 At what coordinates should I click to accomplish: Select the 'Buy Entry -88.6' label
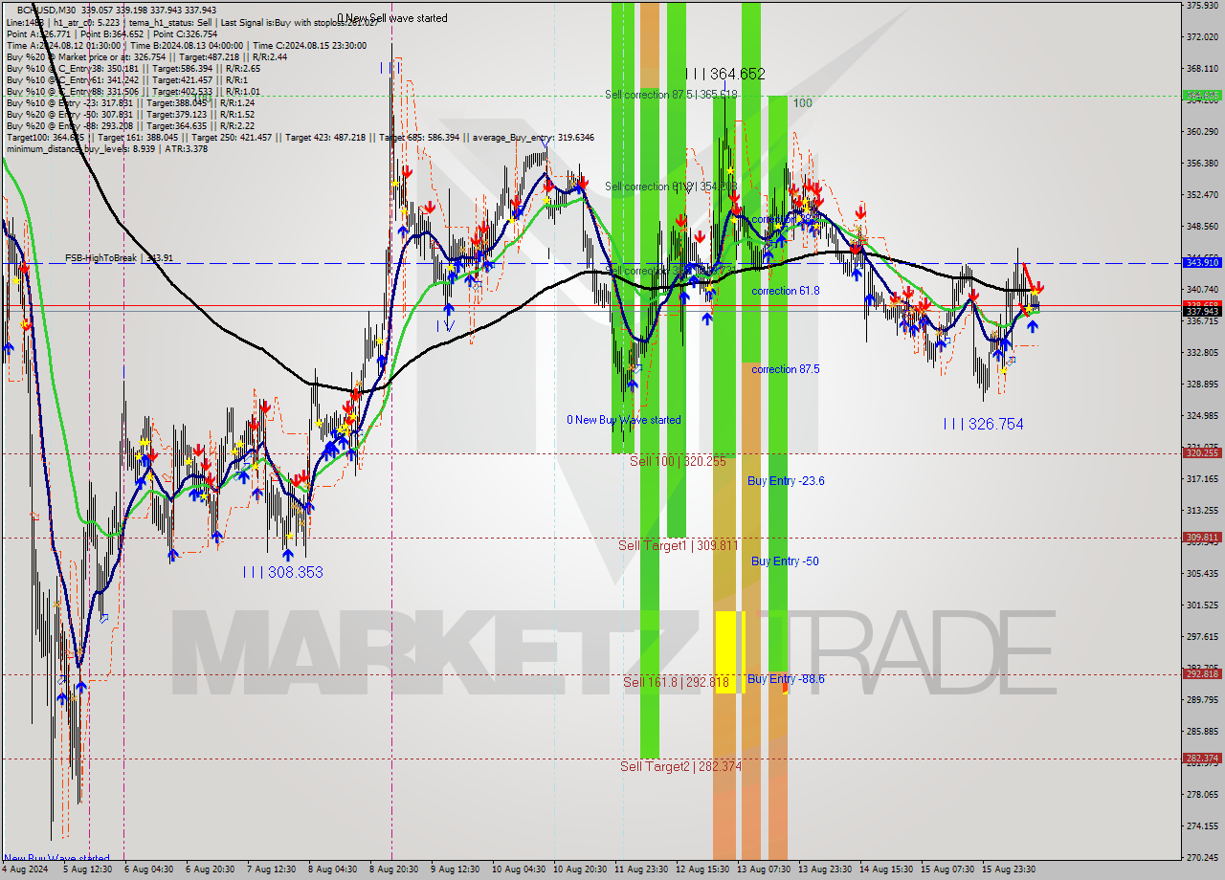pyautogui.click(x=787, y=679)
